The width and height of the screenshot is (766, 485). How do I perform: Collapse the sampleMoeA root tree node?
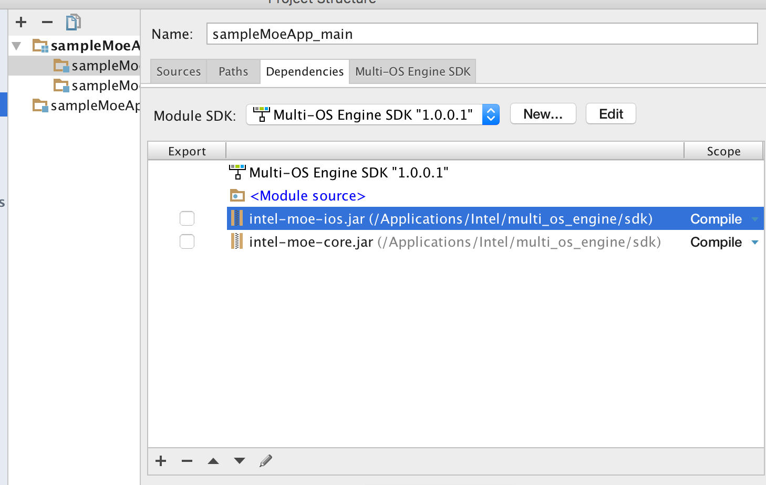[x=17, y=46]
